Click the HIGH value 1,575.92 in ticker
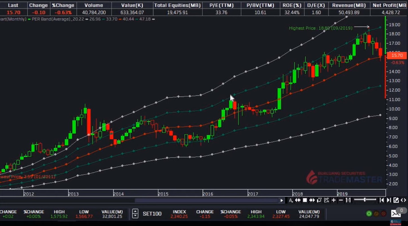408x226 pixels. point(59,216)
